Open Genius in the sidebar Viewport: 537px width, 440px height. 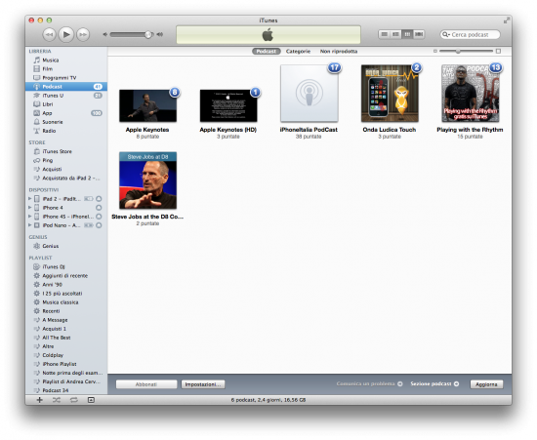coord(66,246)
